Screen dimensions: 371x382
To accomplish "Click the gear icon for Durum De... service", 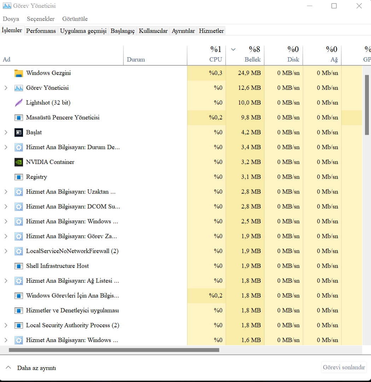I will tap(18, 147).
